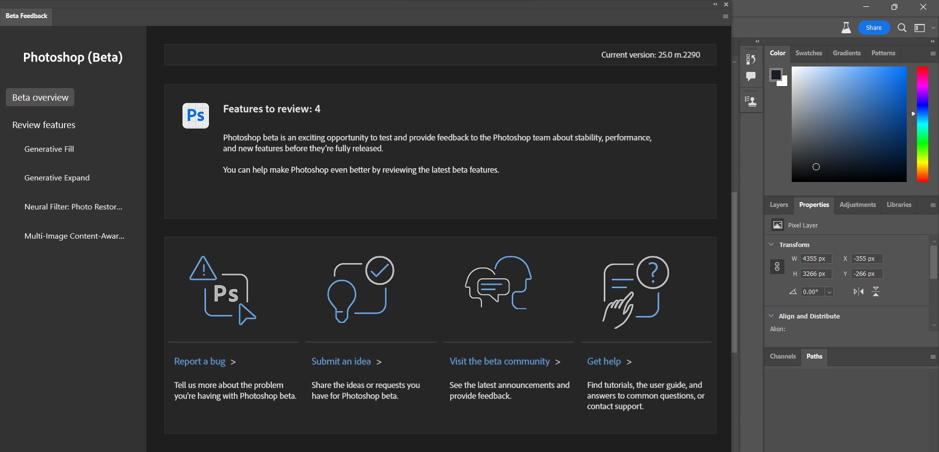Toggle the width-height link constraint

point(777,267)
